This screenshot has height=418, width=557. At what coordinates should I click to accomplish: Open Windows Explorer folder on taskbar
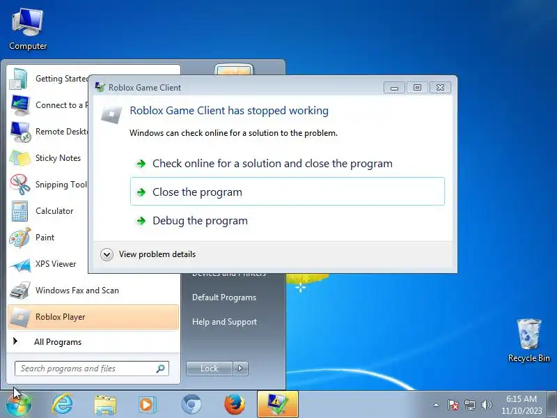click(x=105, y=405)
